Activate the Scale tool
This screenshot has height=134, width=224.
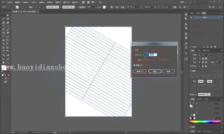8,37
